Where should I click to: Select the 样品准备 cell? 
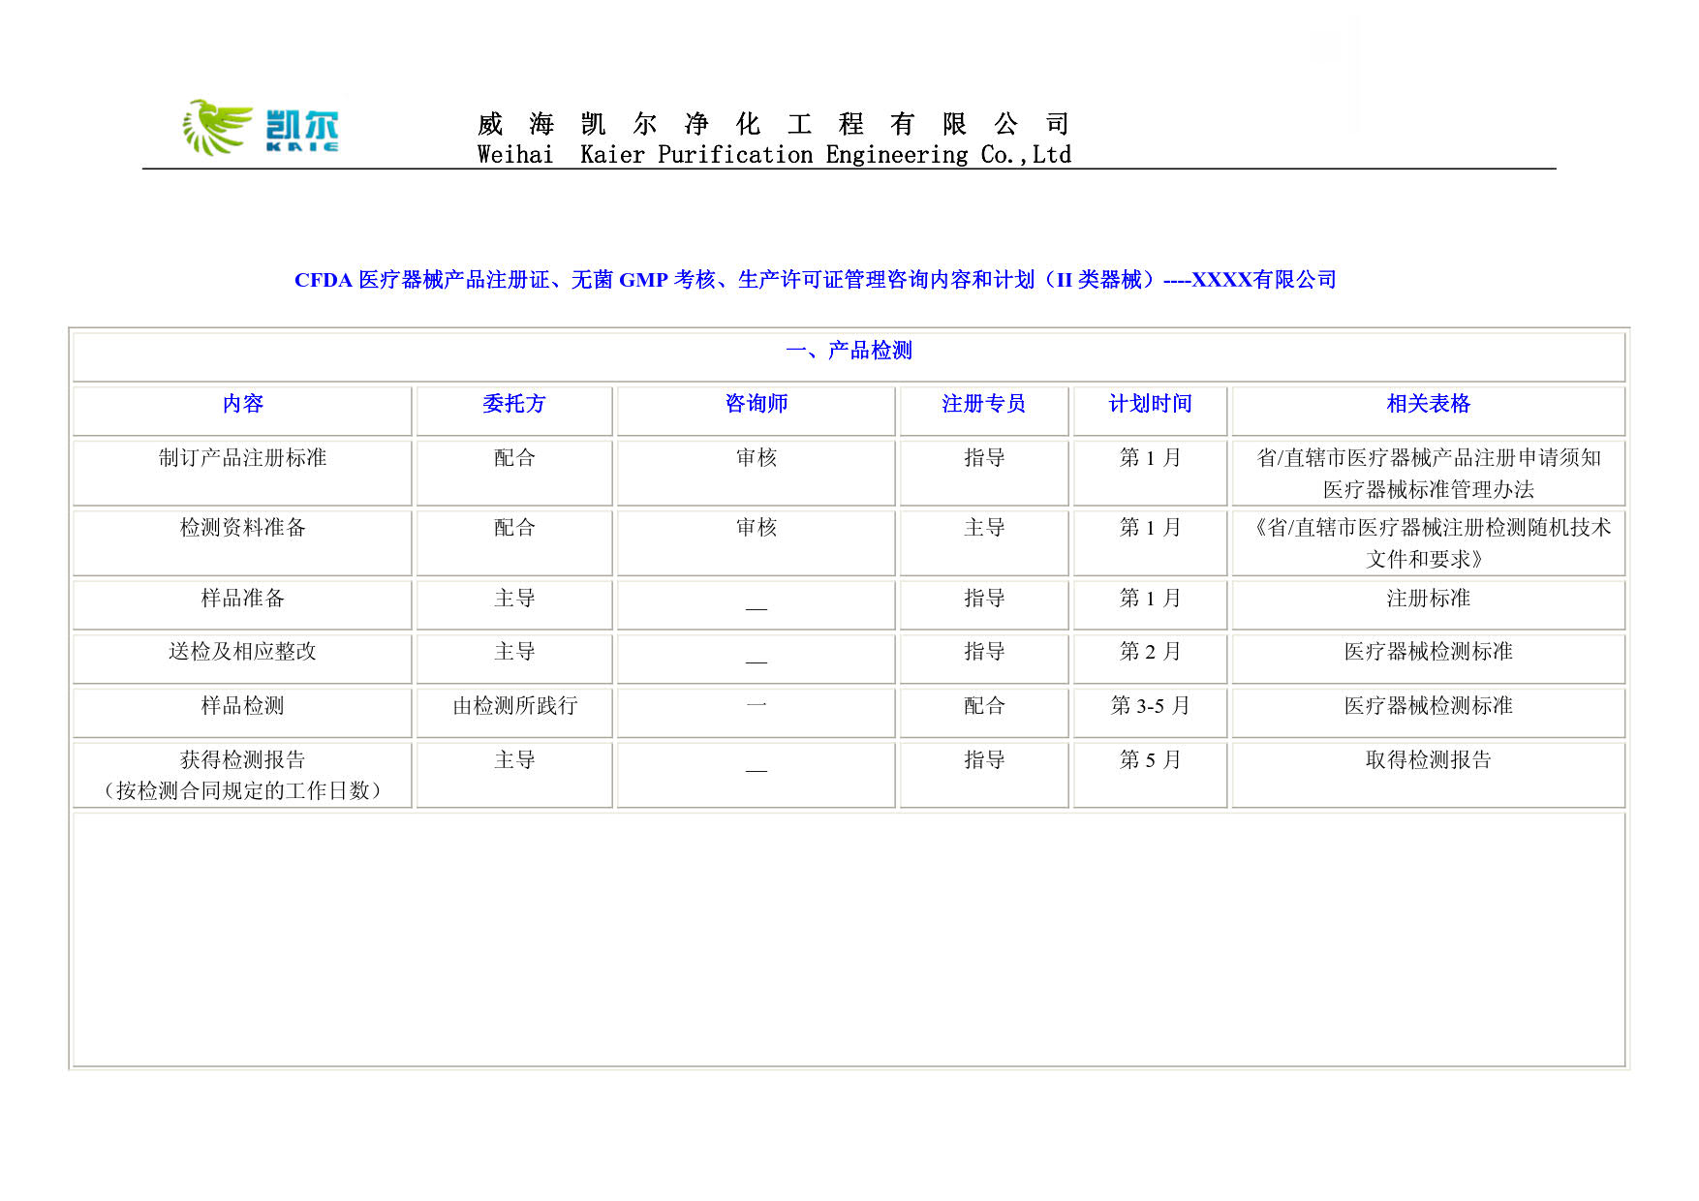pyautogui.click(x=242, y=599)
